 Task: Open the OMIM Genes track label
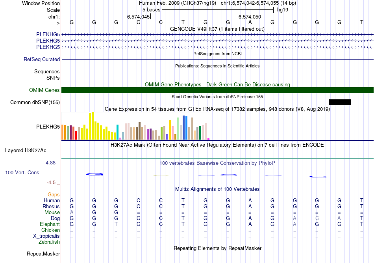[x=44, y=90]
